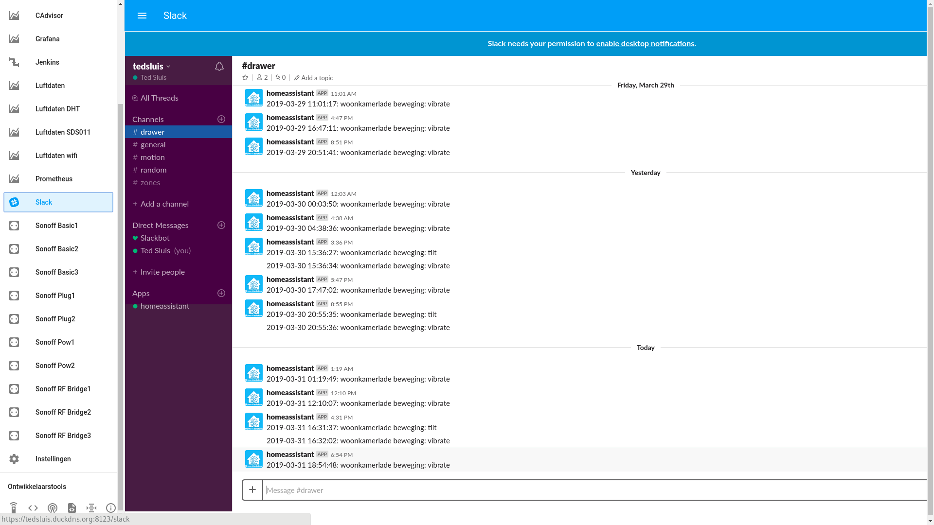Image resolution: width=934 pixels, height=525 pixels.
Task: Expand the tedsluis workspace dropdown
Action: coord(151,67)
